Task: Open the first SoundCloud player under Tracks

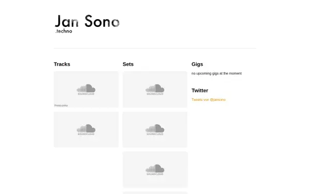Action: (86, 89)
